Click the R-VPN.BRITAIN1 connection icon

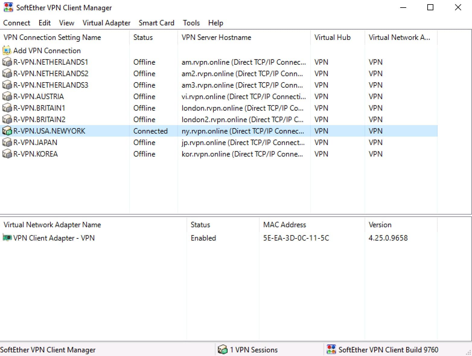coord(7,108)
